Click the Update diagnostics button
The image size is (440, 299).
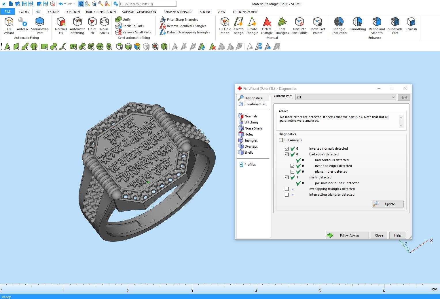click(387, 204)
